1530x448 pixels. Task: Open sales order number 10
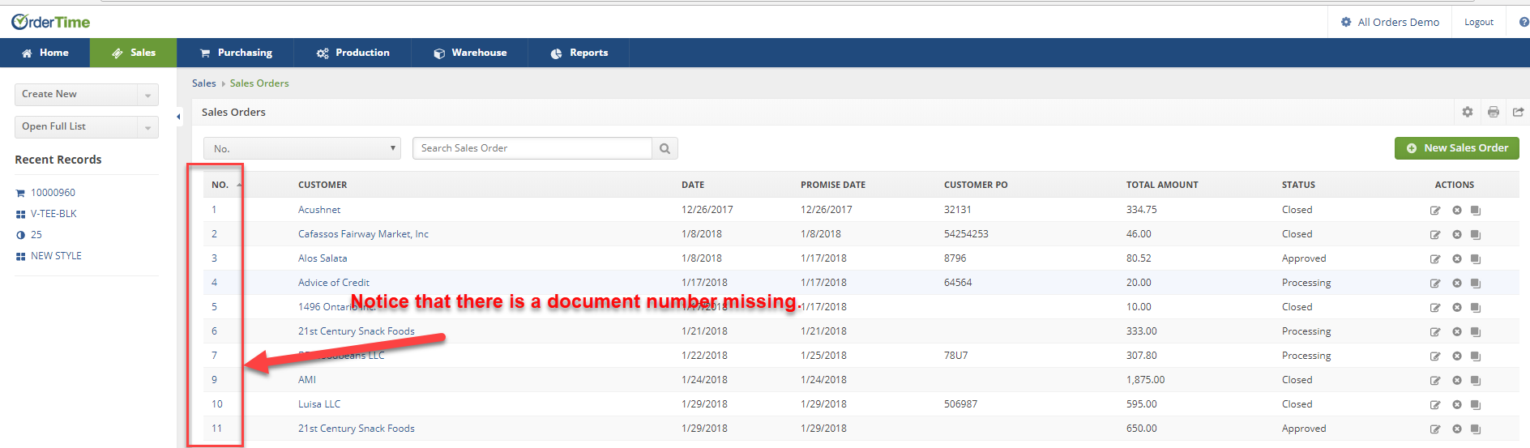[217, 404]
